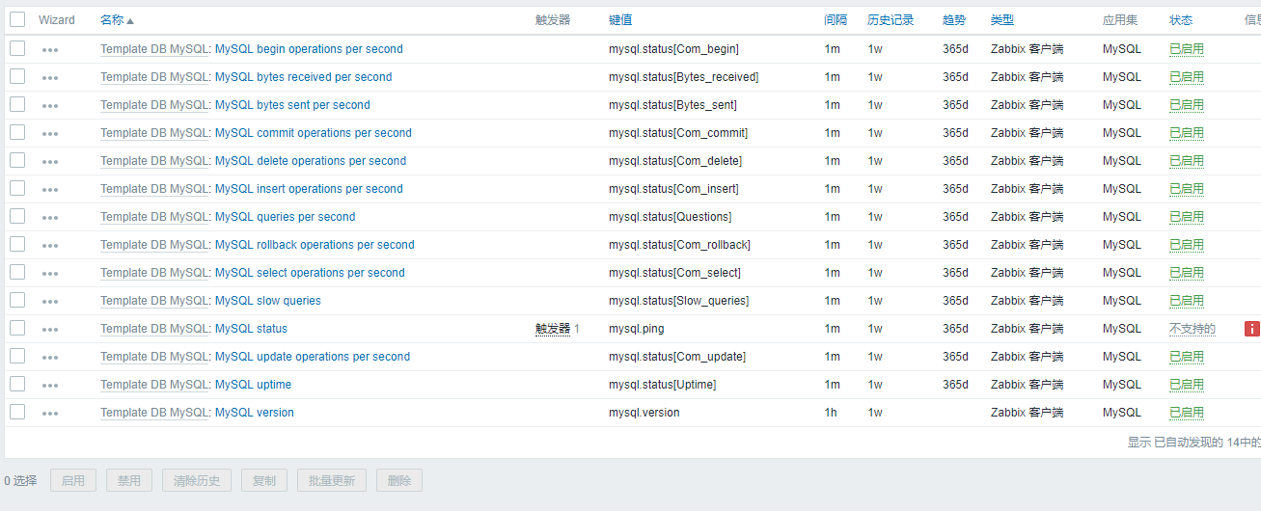Click the 清除历史 button
Image resolution: width=1261 pixels, height=511 pixels.
tap(197, 480)
